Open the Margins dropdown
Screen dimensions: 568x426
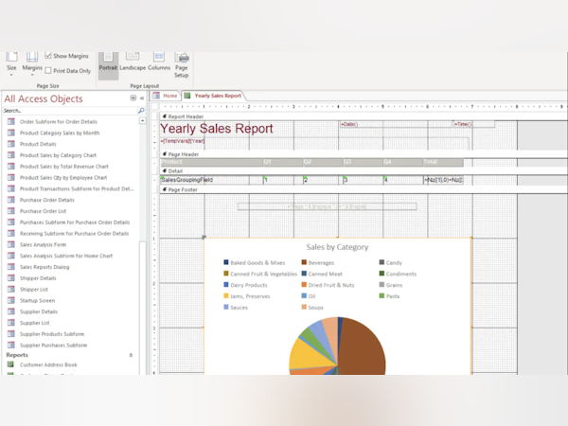coord(32,64)
